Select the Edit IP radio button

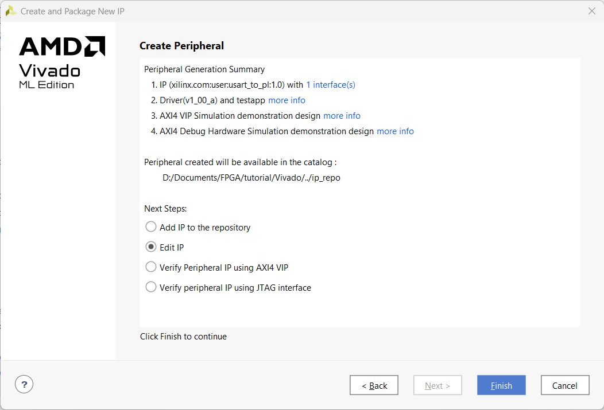tap(150, 247)
